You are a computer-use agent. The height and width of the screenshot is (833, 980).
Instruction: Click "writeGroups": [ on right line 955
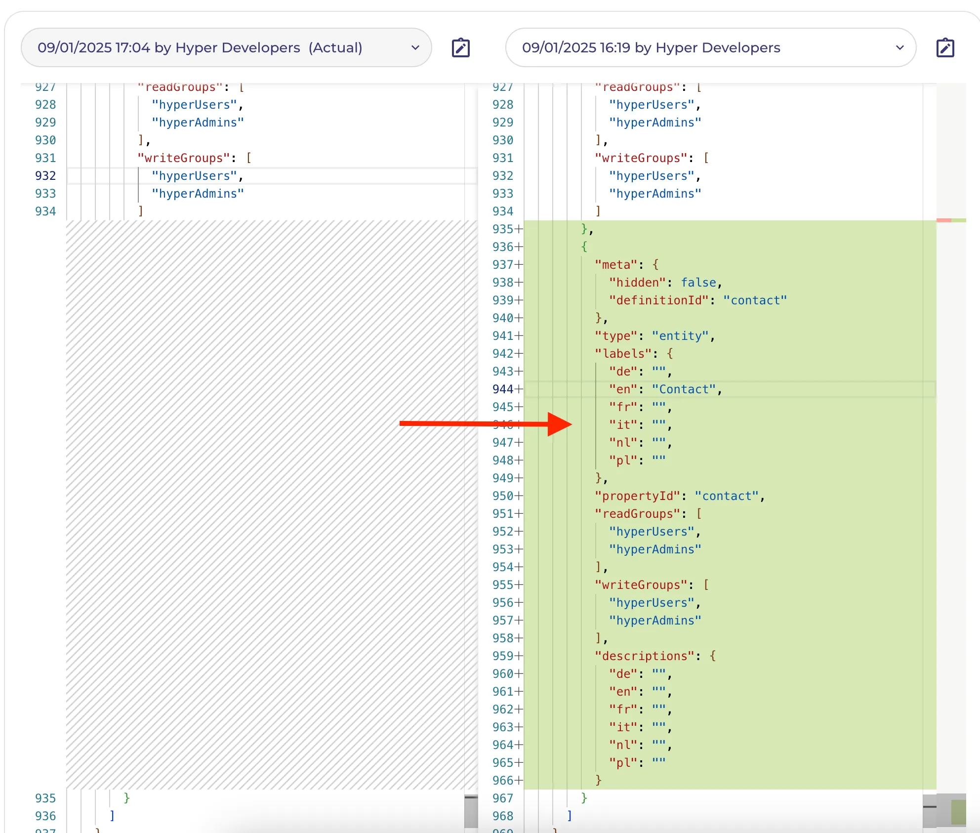[652, 585]
